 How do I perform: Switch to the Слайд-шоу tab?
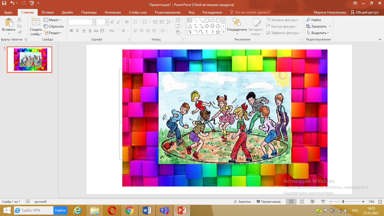138,12
